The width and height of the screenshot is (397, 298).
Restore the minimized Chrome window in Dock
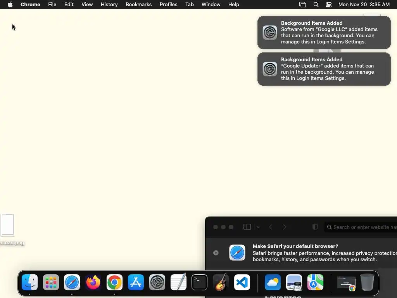(x=346, y=283)
